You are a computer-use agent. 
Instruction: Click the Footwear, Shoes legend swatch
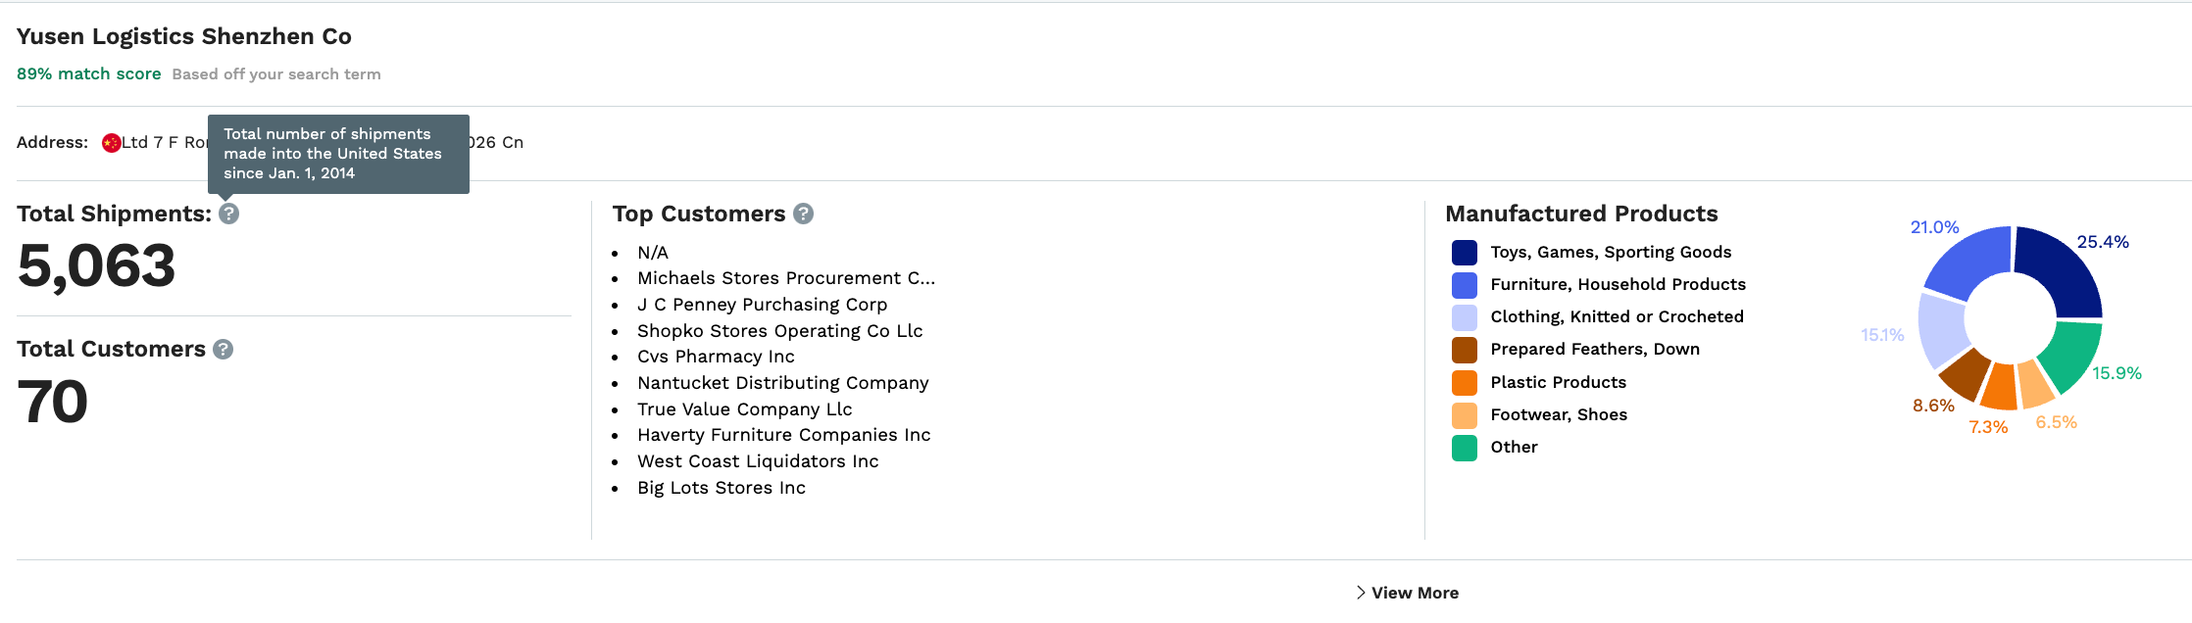coord(1465,415)
